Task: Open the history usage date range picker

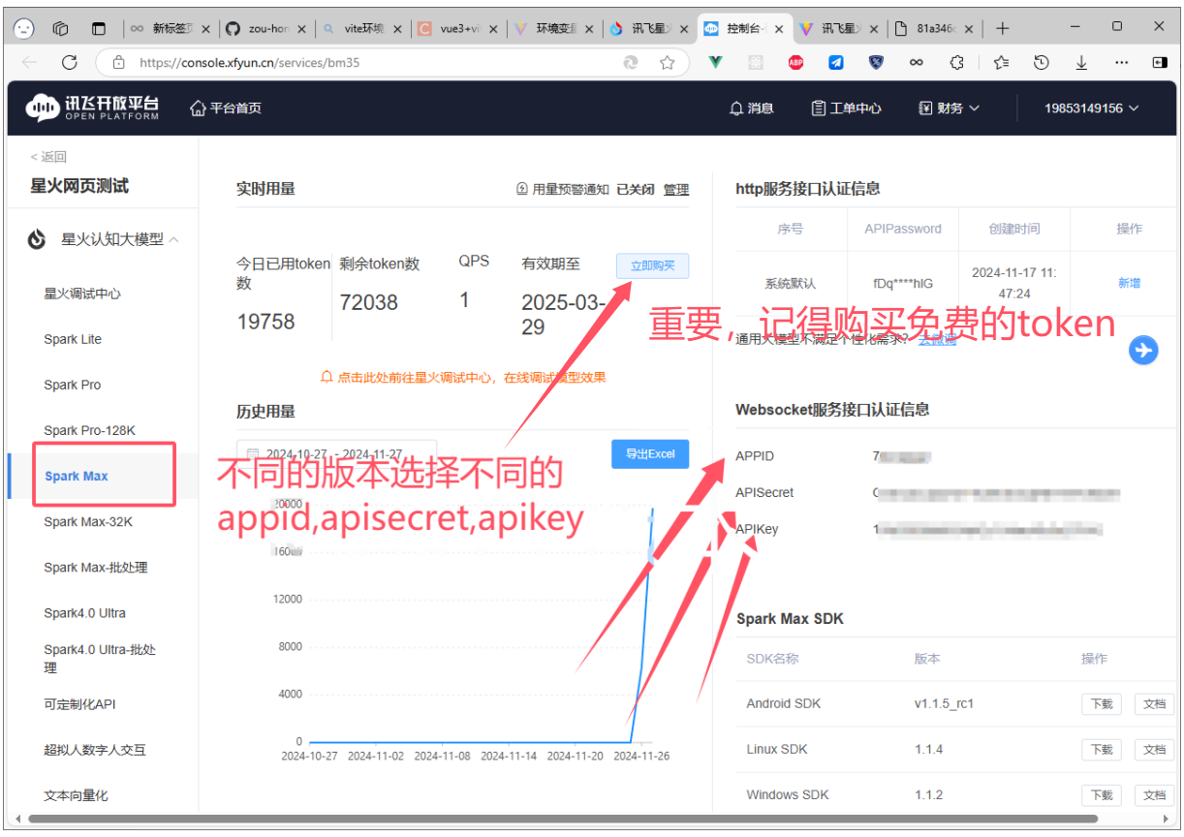Action: pyautogui.click(x=336, y=453)
